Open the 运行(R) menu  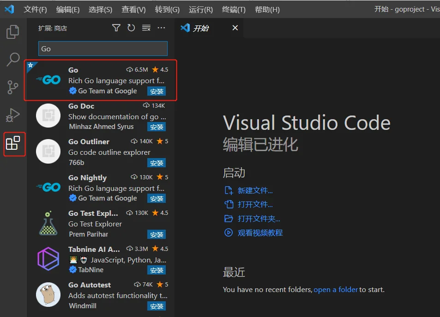coord(201,10)
